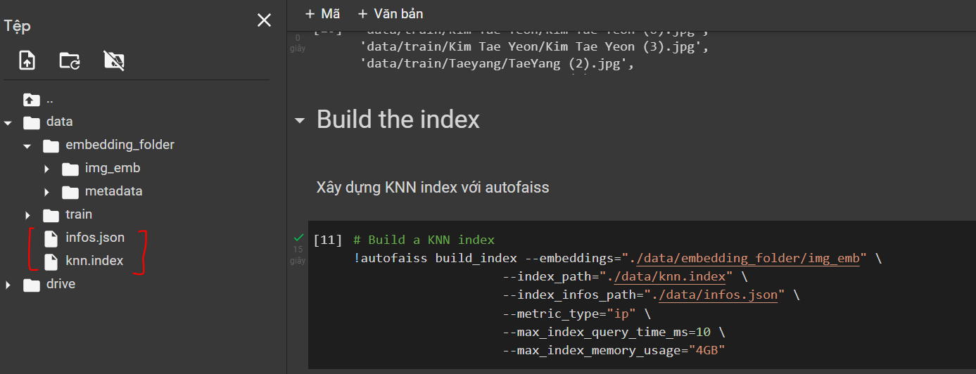Expand the train folder arrow

click(x=27, y=215)
